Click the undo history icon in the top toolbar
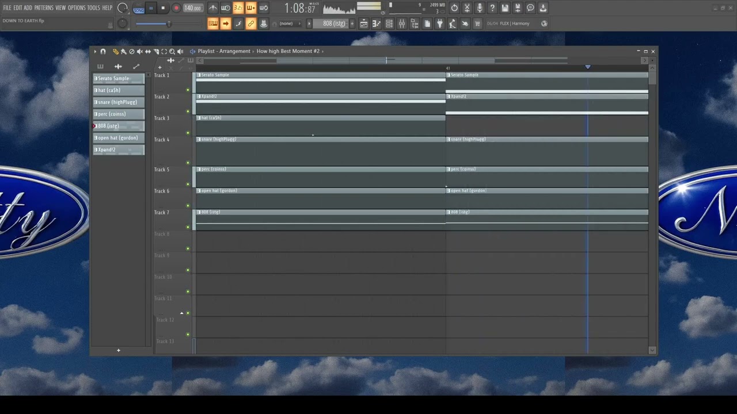The image size is (737, 414). coord(454,8)
